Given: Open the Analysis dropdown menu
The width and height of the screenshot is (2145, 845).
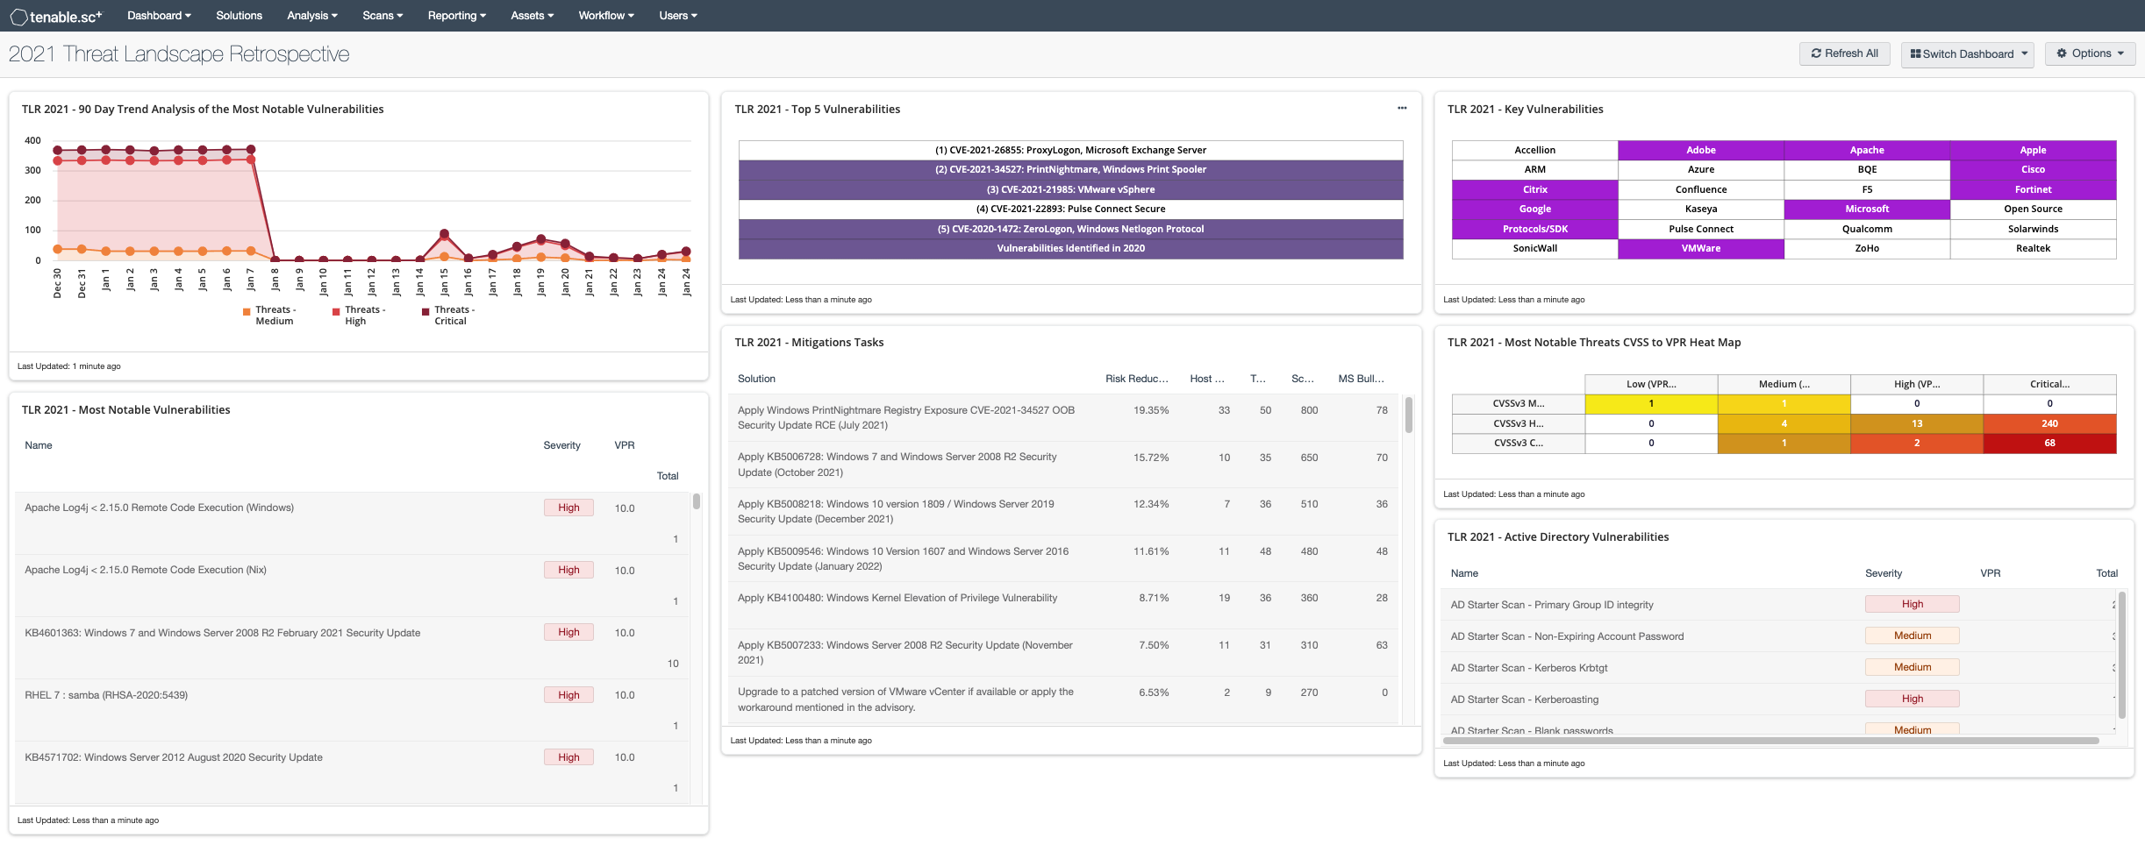Looking at the screenshot, I should click(312, 16).
